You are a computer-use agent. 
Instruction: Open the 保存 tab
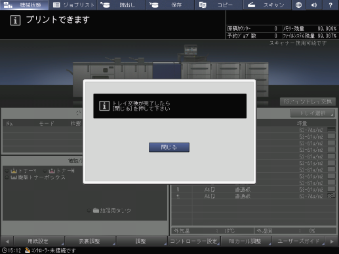170,5
